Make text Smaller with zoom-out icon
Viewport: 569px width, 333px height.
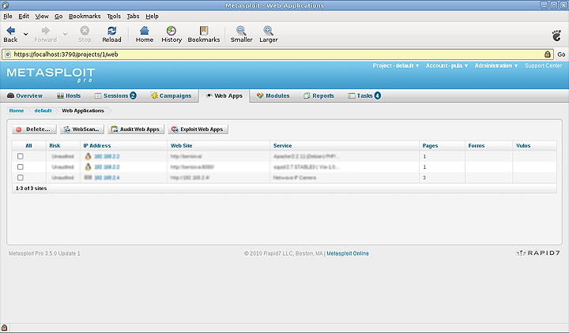coord(241,31)
